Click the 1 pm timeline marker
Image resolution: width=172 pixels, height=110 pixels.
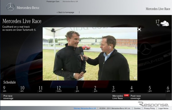pyautogui.click(x=77, y=89)
